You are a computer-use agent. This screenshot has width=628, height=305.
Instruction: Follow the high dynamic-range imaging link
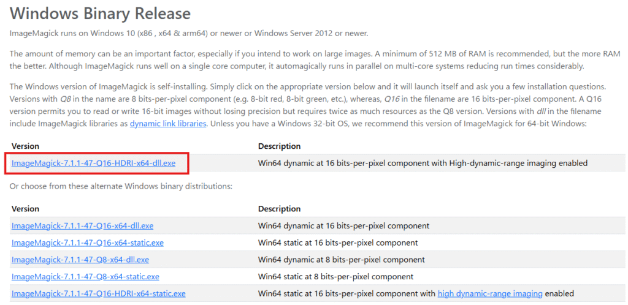coord(490,293)
